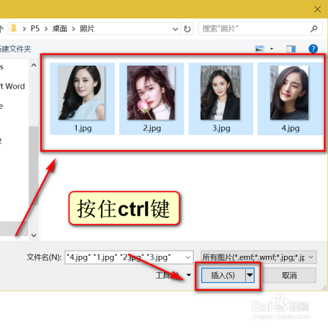Select 桌面 in the breadcrumb path
This screenshot has height=328, width=328.
pos(60,29)
